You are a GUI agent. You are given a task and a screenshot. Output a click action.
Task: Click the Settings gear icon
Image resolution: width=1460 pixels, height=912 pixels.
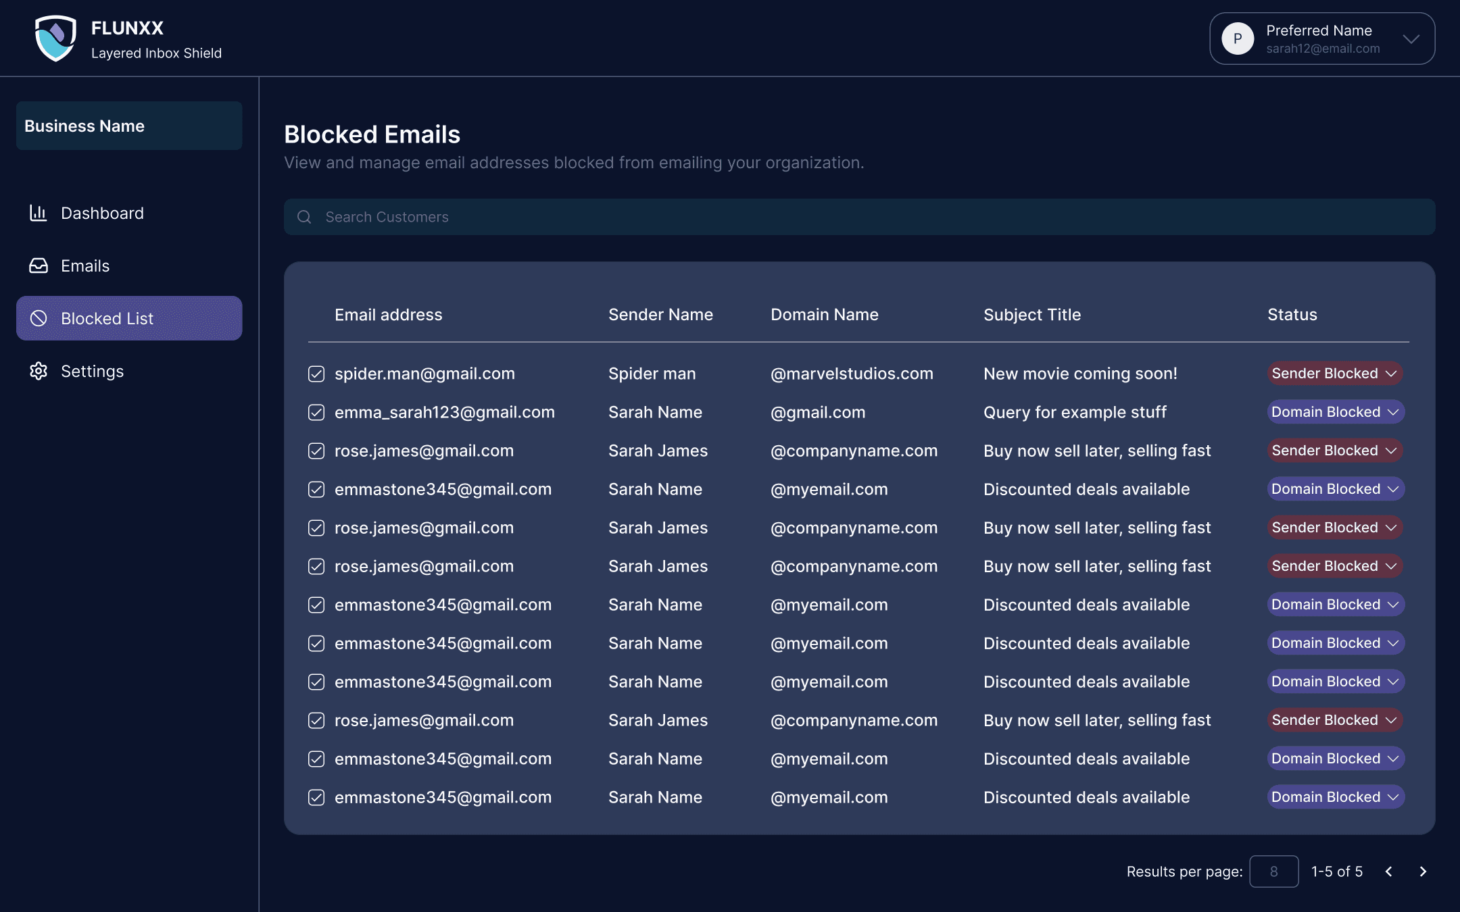click(x=38, y=371)
